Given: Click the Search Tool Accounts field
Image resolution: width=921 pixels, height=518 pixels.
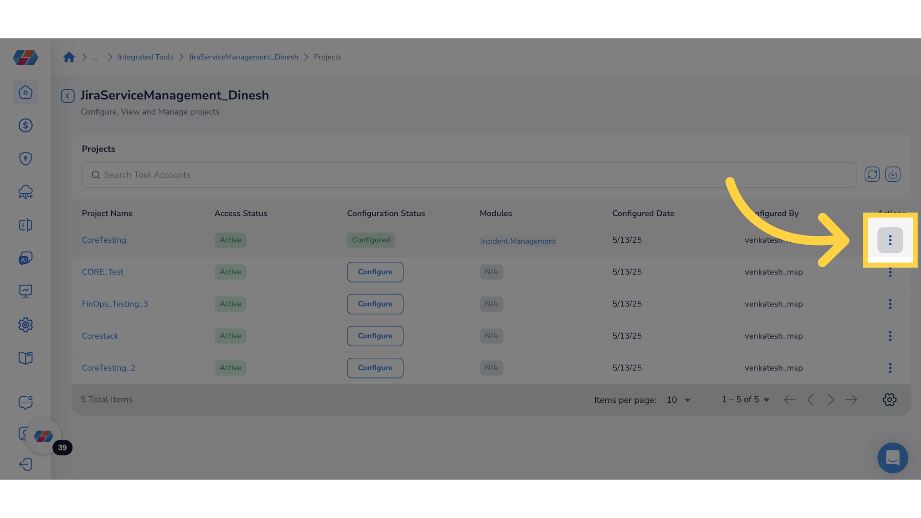Looking at the screenshot, I should coord(469,175).
